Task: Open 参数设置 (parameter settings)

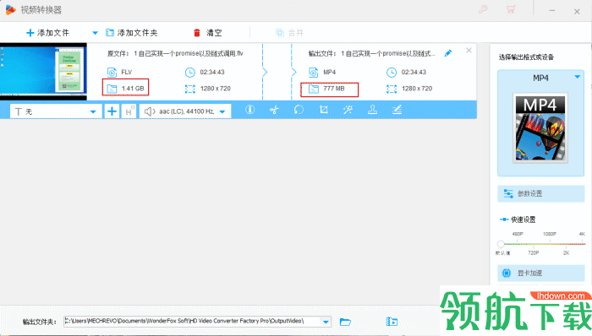Action: click(x=541, y=193)
